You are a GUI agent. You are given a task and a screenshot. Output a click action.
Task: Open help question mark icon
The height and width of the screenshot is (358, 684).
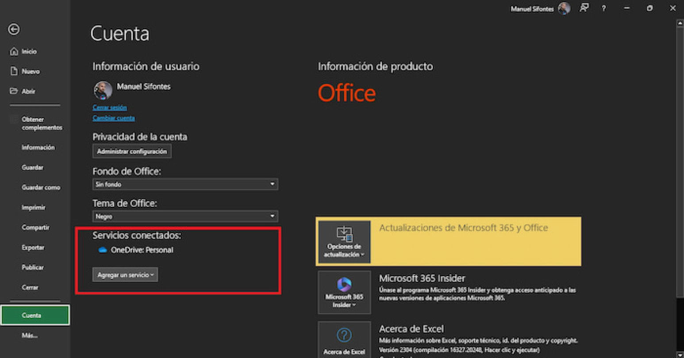click(x=603, y=8)
